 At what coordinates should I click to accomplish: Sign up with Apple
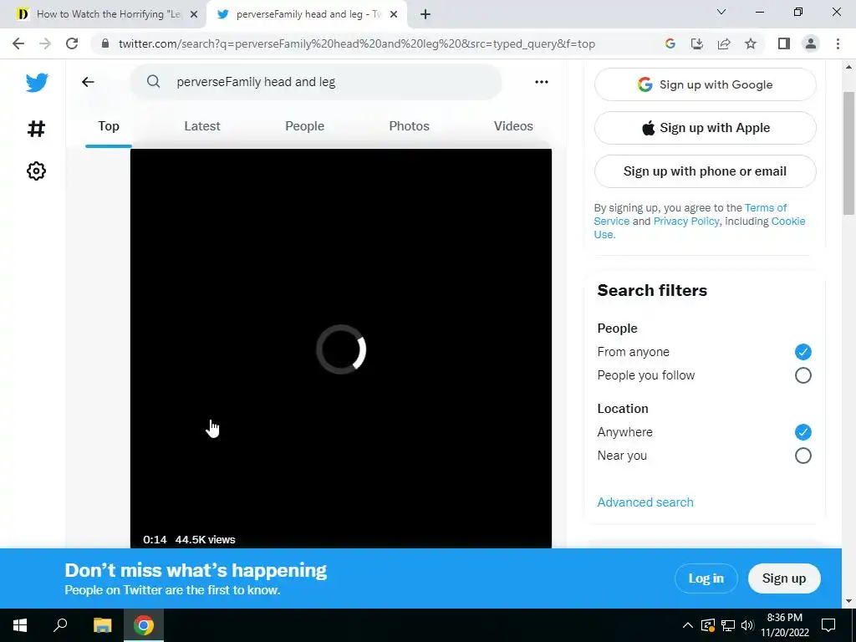[x=706, y=128]
